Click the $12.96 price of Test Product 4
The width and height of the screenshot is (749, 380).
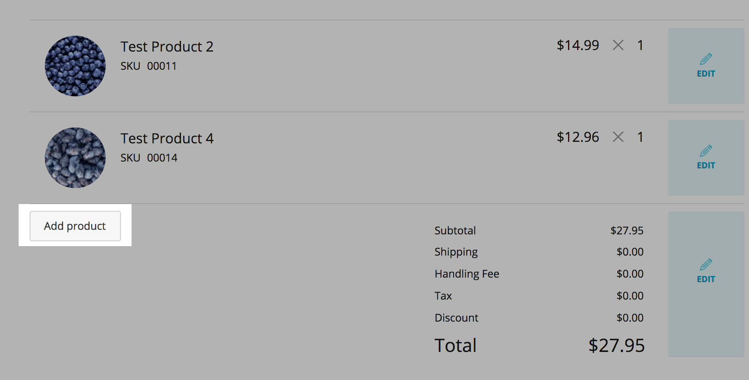pyautogui.click(x=578, y=137)
